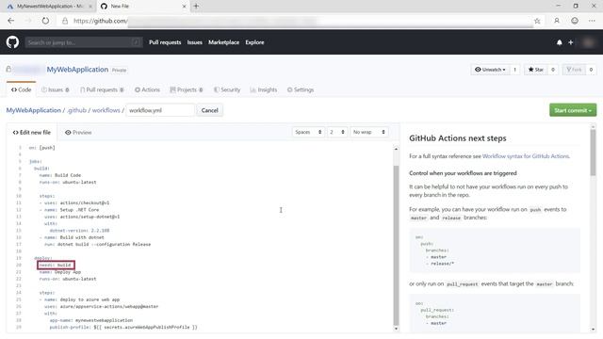Click the browser refresh icon

pyautogui.click(x=45, y=21)
